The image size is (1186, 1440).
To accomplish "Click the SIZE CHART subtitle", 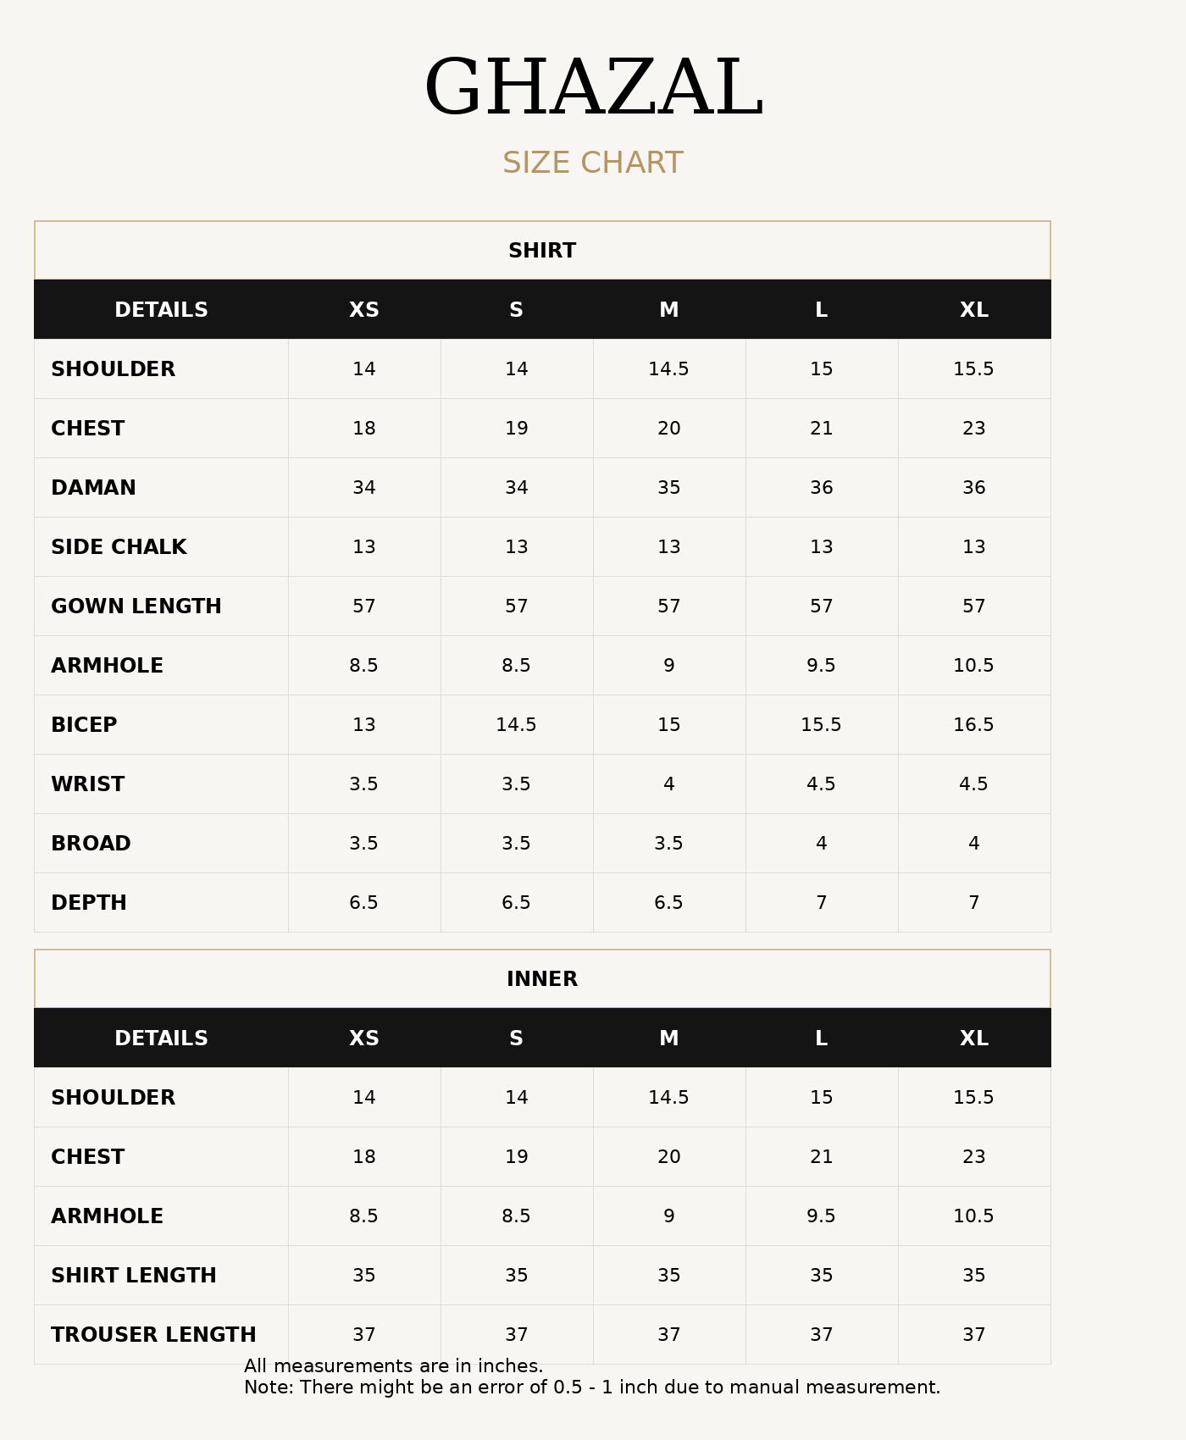I will [593, 163].
